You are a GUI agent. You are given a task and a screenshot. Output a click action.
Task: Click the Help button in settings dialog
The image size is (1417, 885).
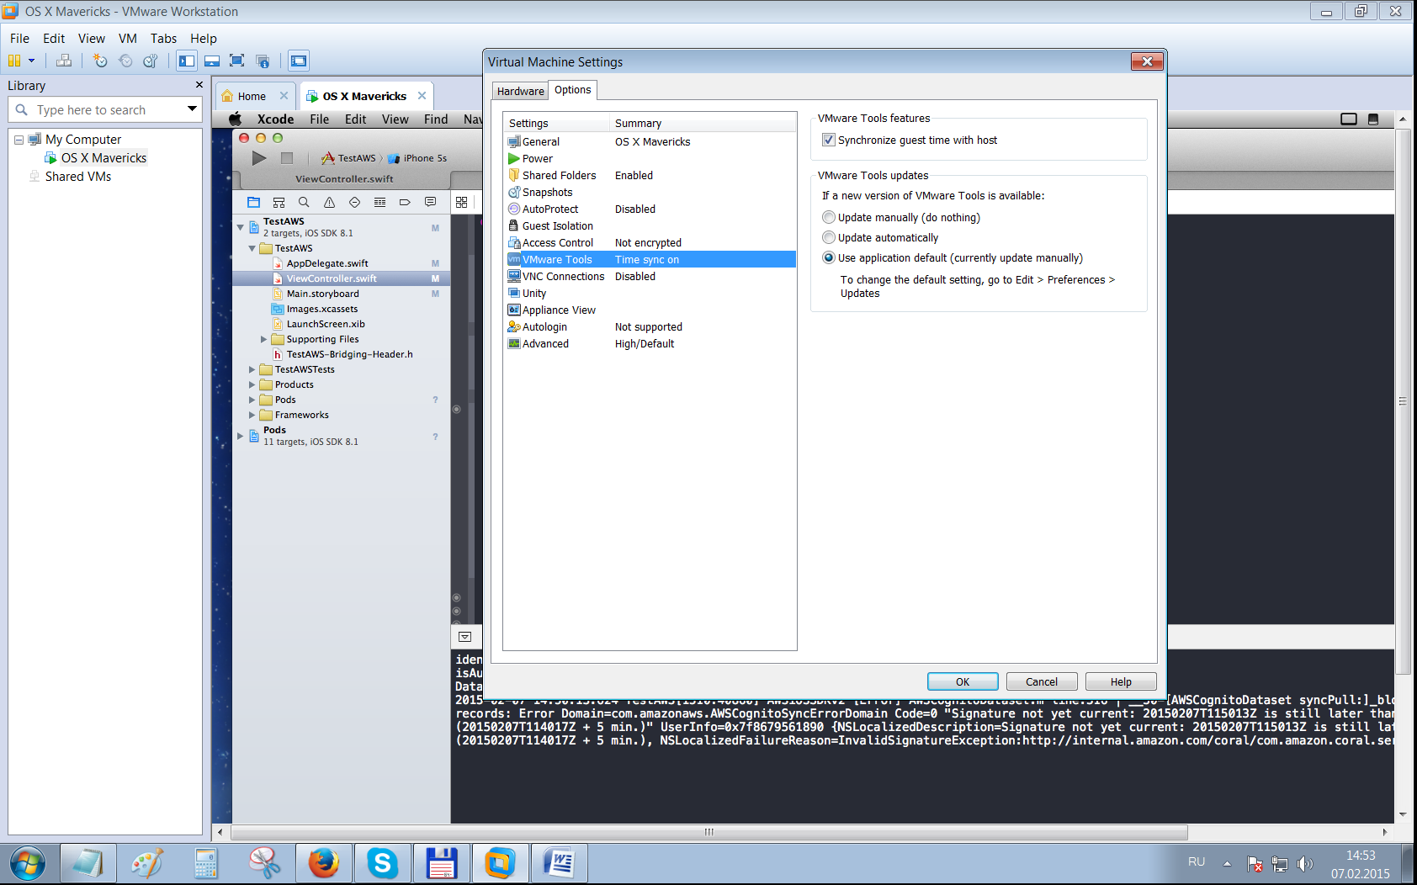pyautogui.click(x=1121, y=682)
